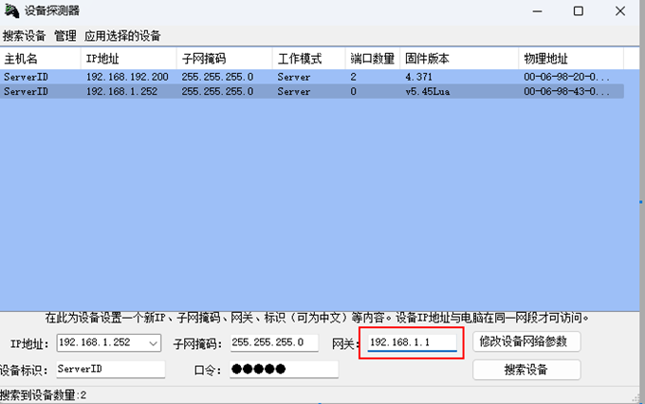
Task: Sort by the 端口数量 column header
Action: coord(373,59)
